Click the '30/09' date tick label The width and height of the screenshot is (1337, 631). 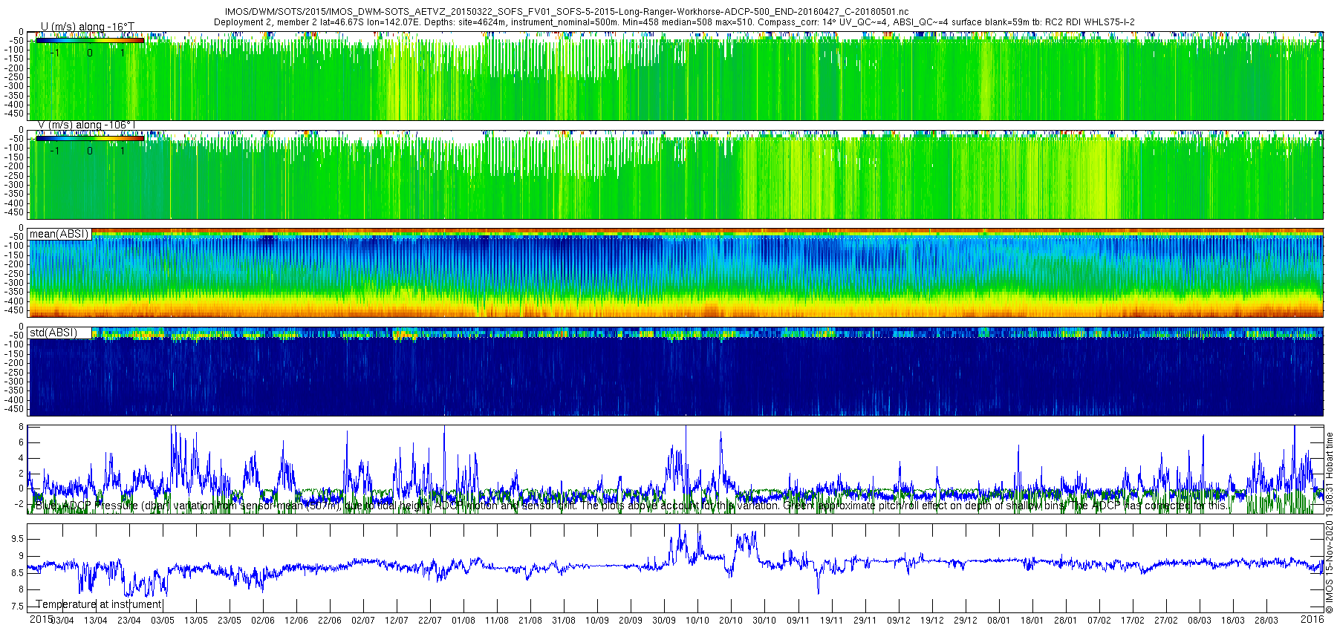664,621
